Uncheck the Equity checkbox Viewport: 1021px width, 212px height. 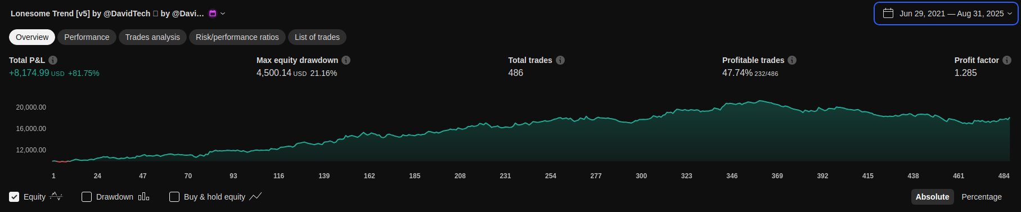pos(14,197)
